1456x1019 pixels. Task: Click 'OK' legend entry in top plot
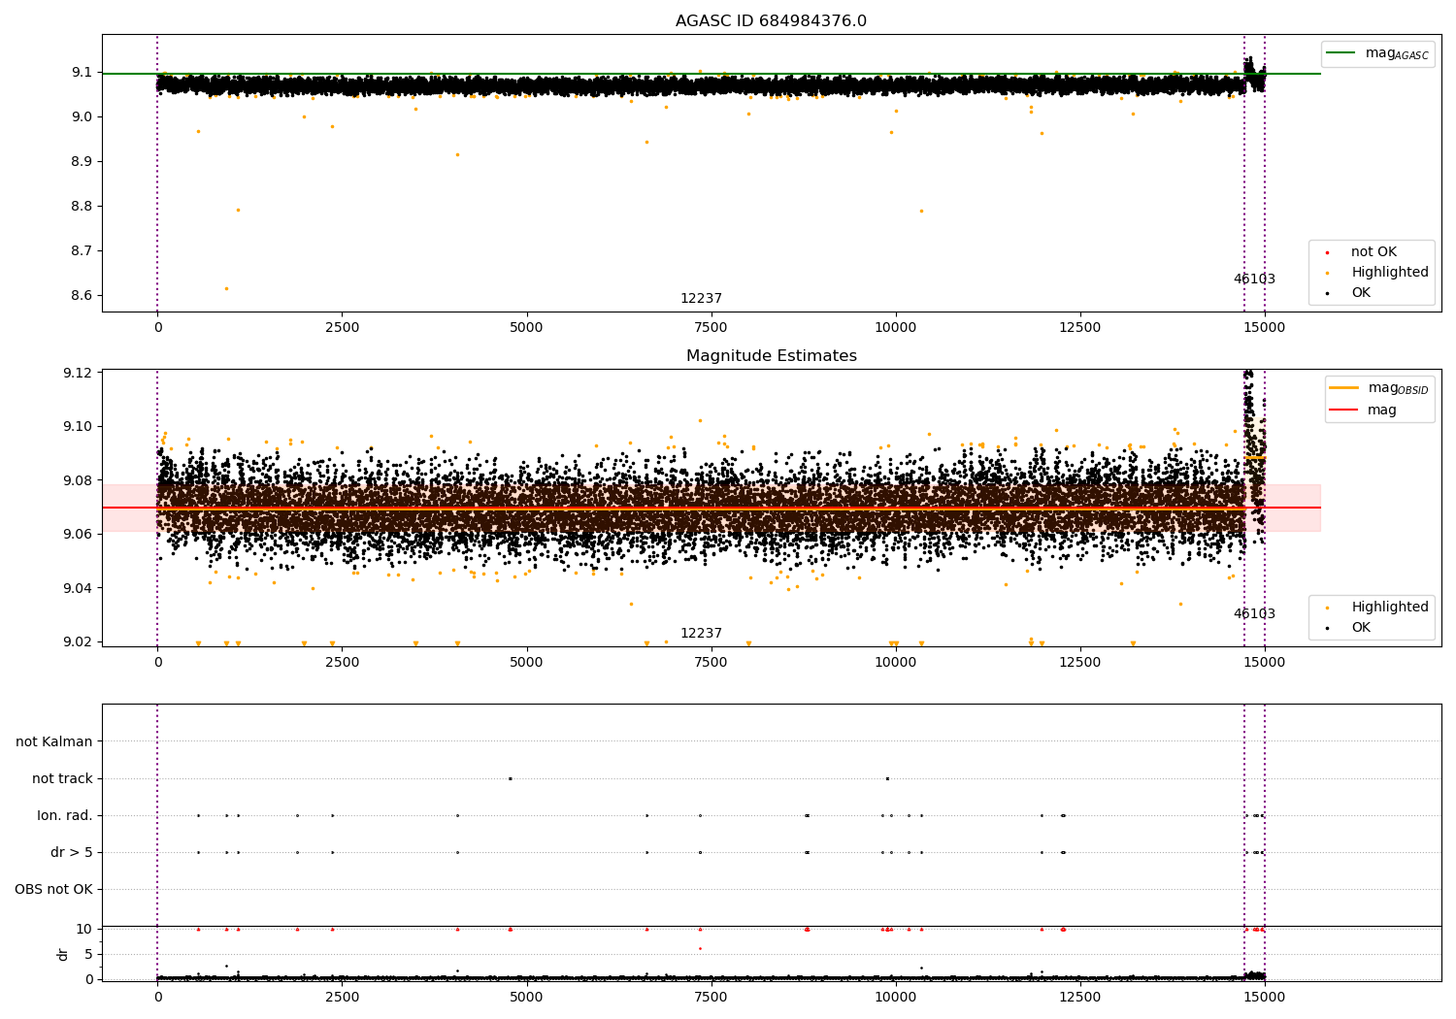point(1361,293)
